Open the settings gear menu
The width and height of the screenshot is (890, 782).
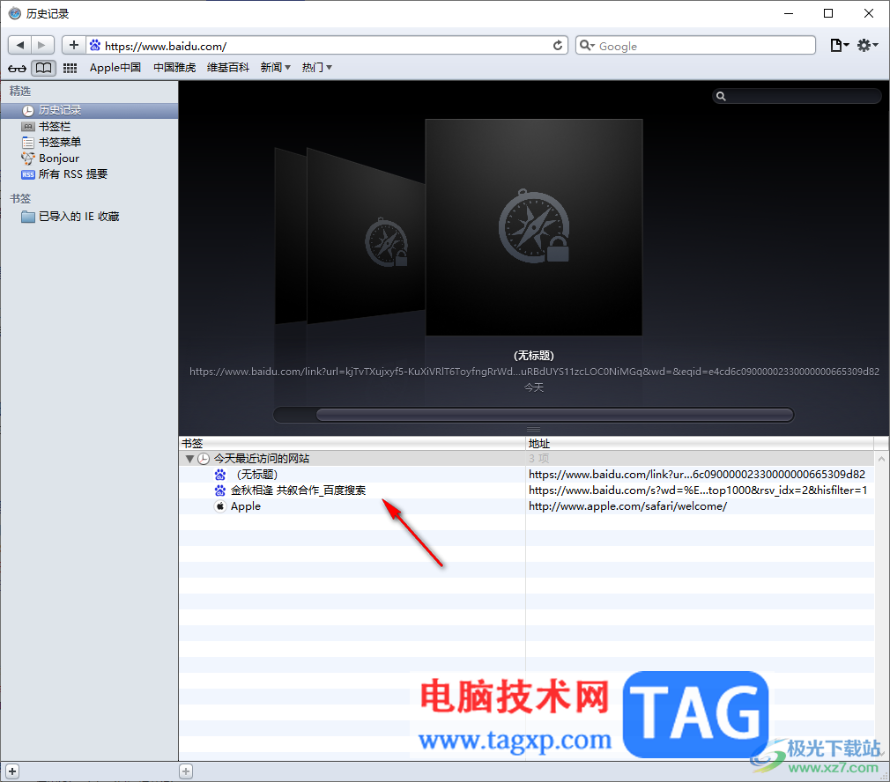pyautogui.click(x=867, y=46)
